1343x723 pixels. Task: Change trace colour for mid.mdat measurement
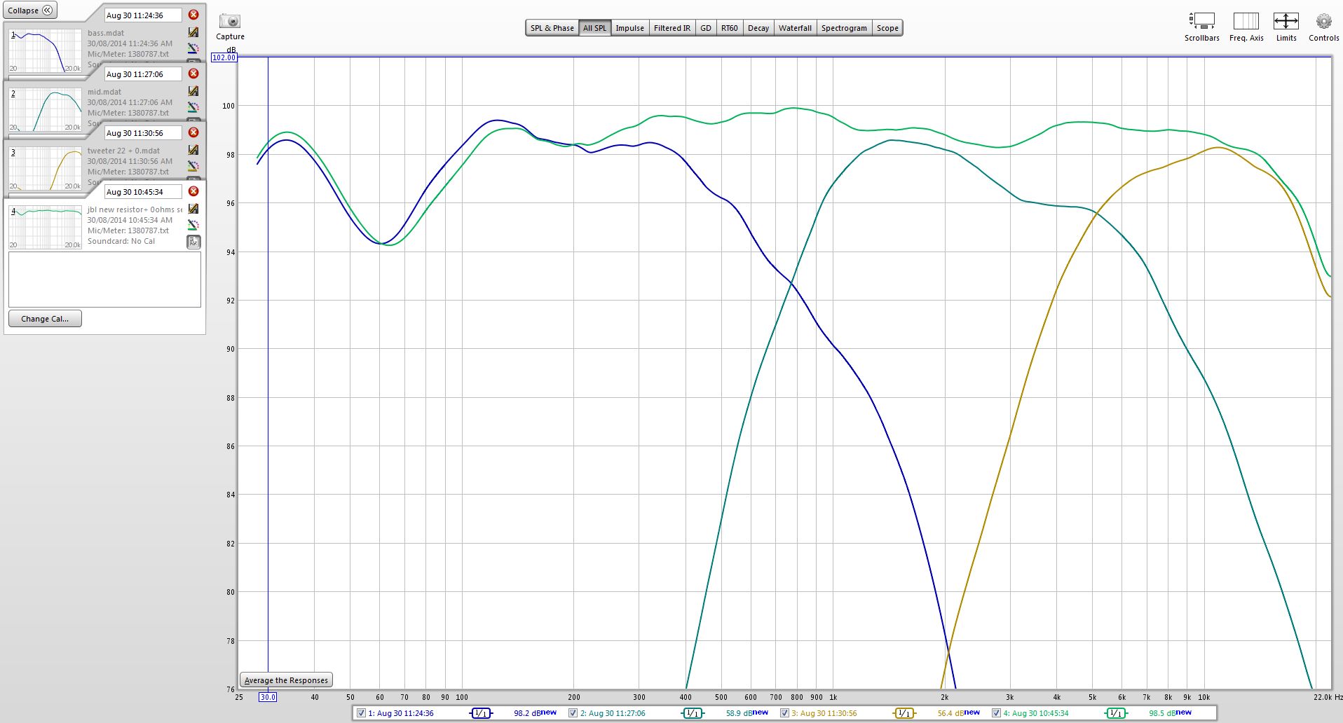point(193,107)
